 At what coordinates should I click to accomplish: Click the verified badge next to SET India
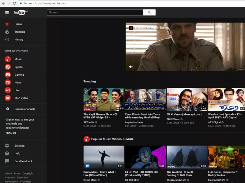(x=96, y=122)
